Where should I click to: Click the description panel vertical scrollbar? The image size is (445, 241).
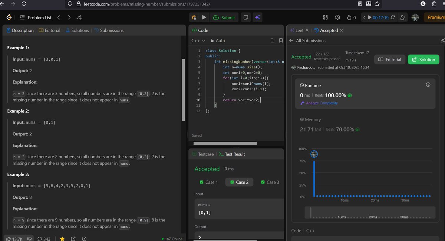coord(183,90)
